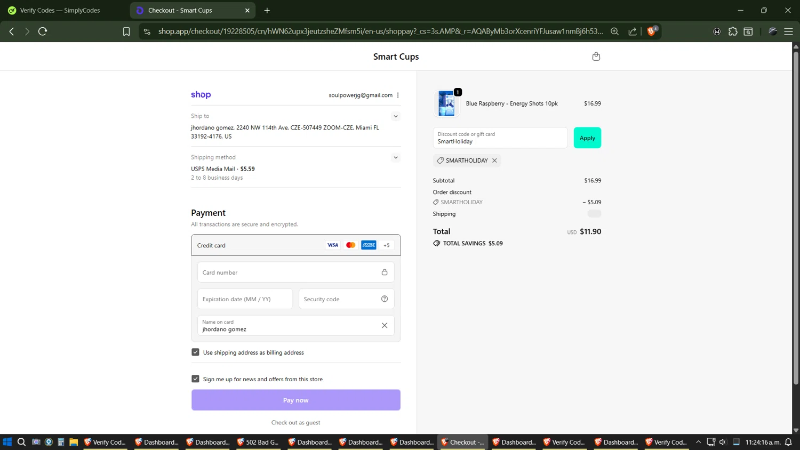The image size is (800, 450).
Task: Open the Brave main hamburger menu
Action: tap(788, 31)
